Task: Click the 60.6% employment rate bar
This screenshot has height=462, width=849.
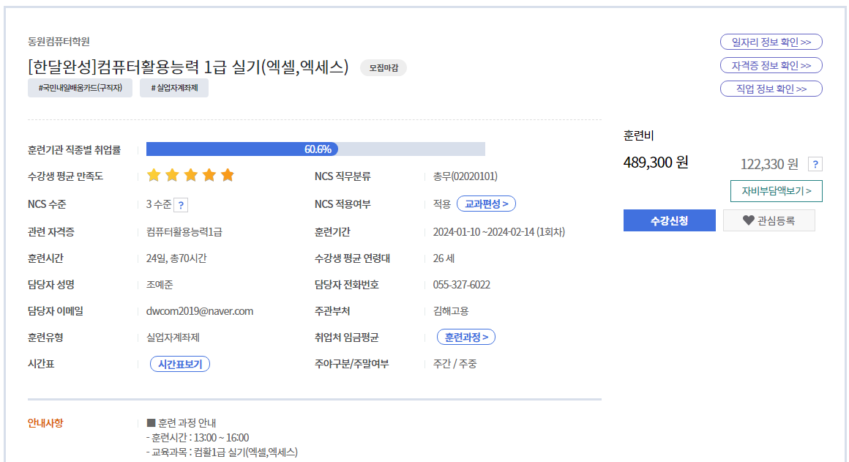Action: coord(315,149)
